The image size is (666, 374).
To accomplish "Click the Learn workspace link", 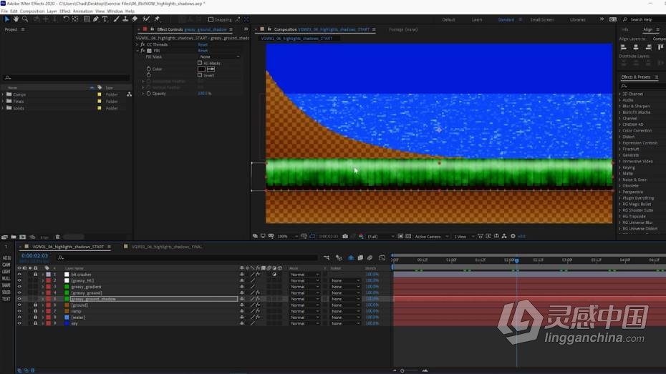I will 476,19.
